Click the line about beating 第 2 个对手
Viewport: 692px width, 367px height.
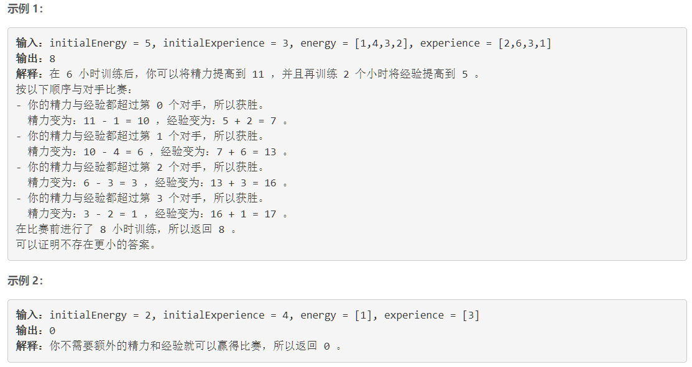140,167
